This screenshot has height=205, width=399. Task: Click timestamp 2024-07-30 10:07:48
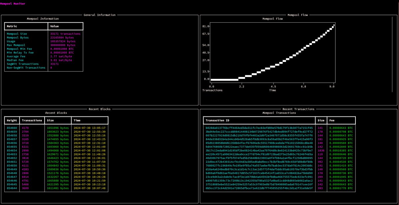coord(89,188)
